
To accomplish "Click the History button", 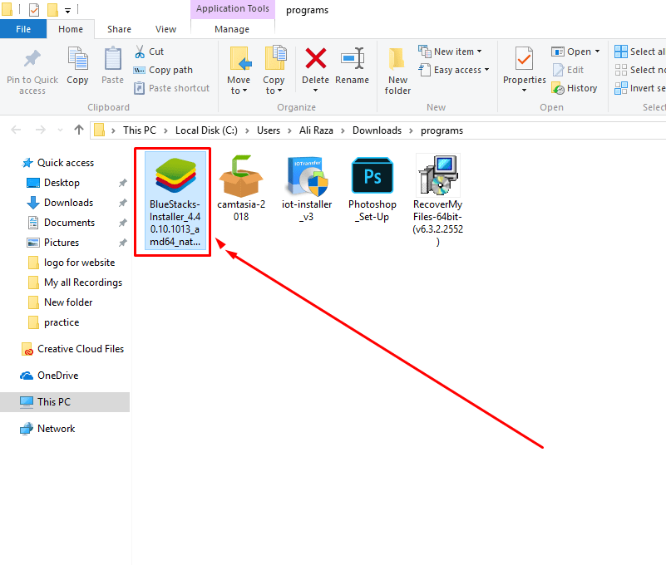I will coord(574,88).
